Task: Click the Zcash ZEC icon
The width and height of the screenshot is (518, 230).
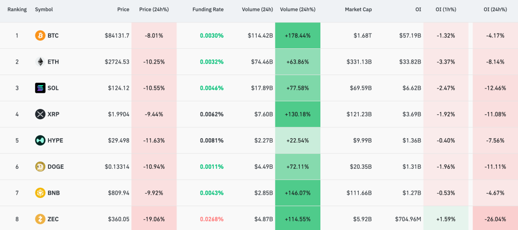Action: pyautogui.click(x=40, y=219)
